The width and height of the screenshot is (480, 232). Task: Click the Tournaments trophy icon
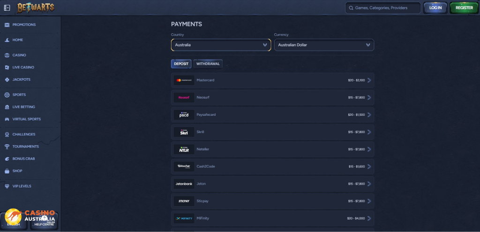pos(7,147)
